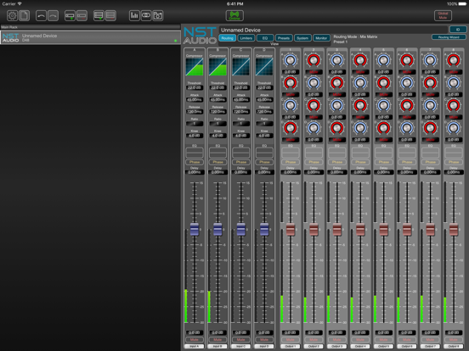Switch to the EQ view tab

(265, 38)
